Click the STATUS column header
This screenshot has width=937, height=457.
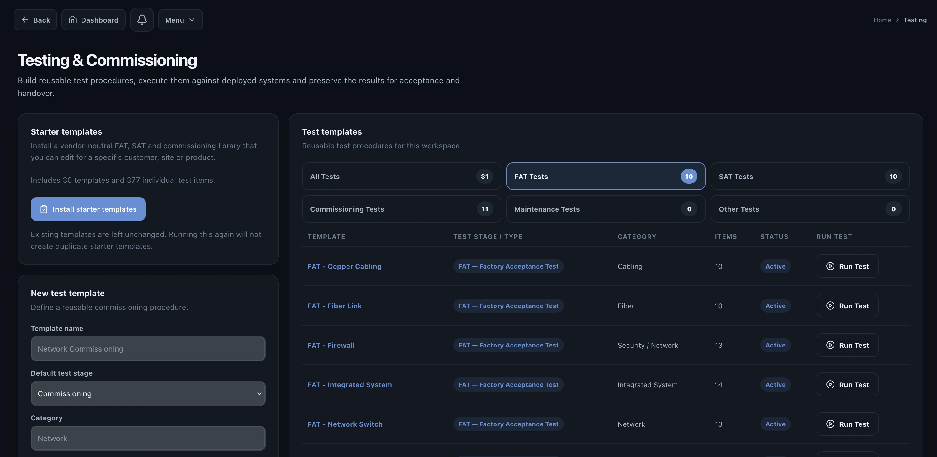(x=774, y=237)
